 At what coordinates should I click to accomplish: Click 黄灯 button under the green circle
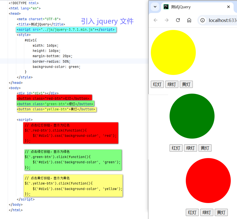coord(205,148)
